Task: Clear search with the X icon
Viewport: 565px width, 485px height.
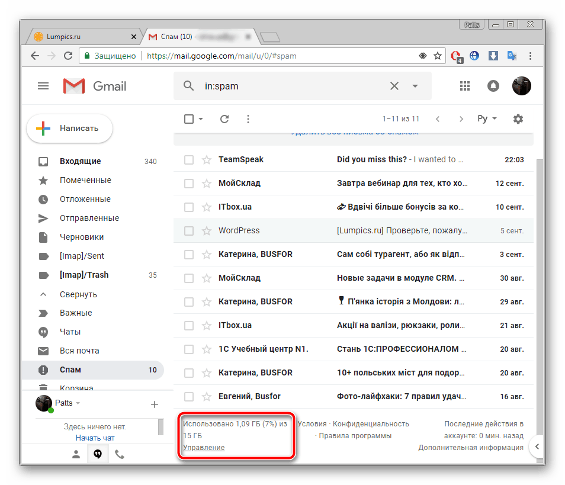Action: [x=394, y=86]
